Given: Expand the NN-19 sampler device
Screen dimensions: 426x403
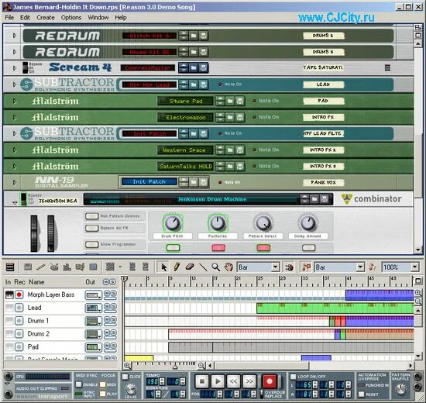Looking at the screenshot, I should (15, 182).
